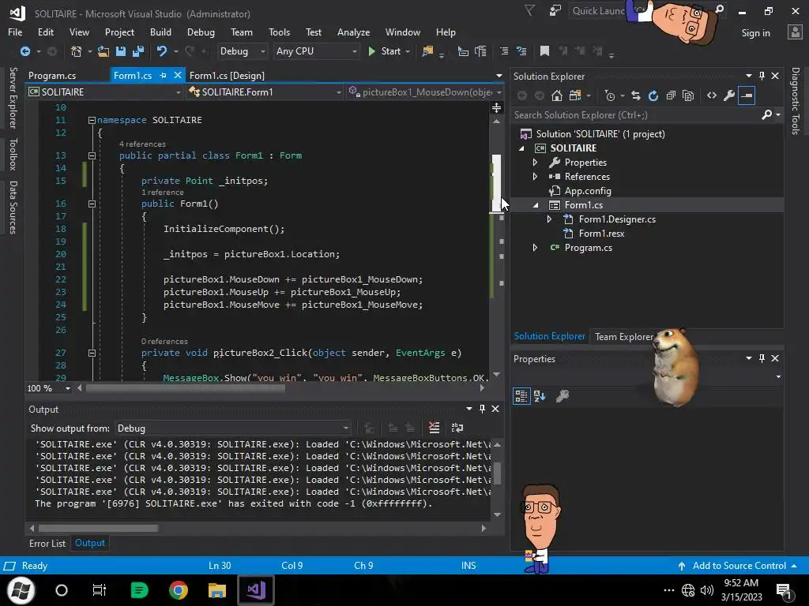Open the Analyze menu
Screen dimensions: 809x606
[353, 32]
